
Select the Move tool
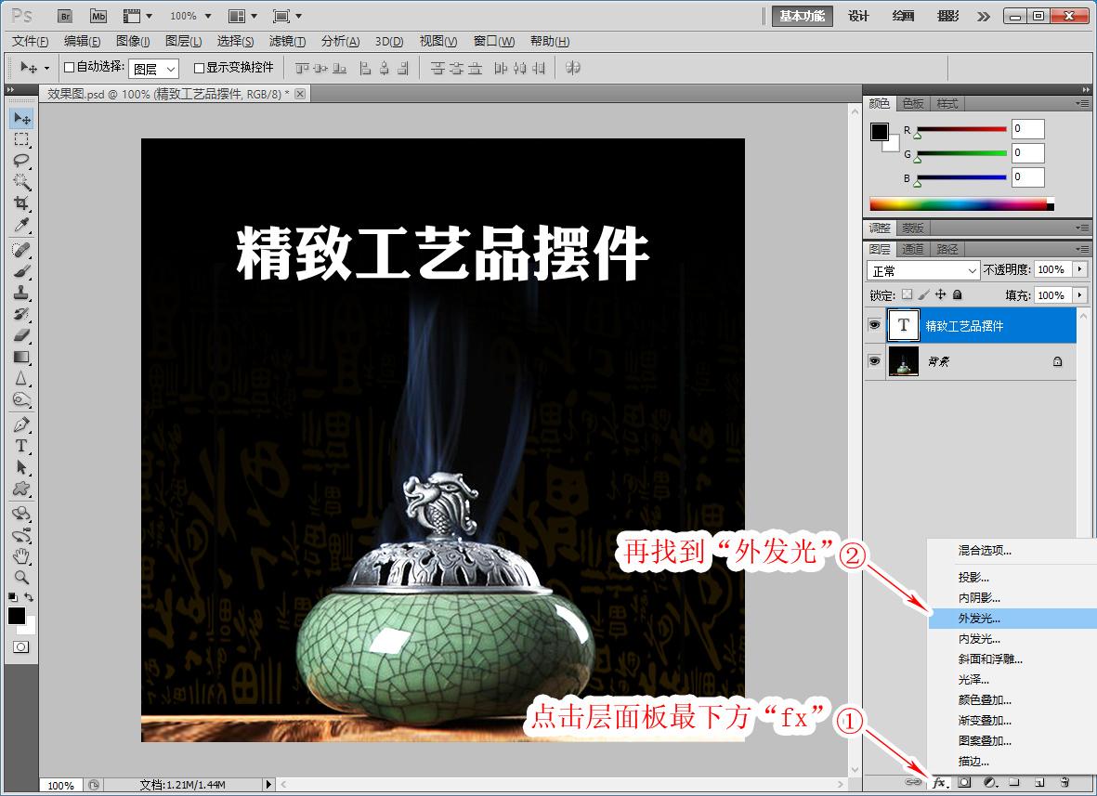point(20,118)
